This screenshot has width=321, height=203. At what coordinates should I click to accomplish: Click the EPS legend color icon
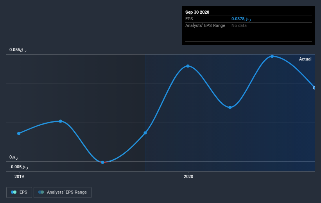tap(14, 192)
